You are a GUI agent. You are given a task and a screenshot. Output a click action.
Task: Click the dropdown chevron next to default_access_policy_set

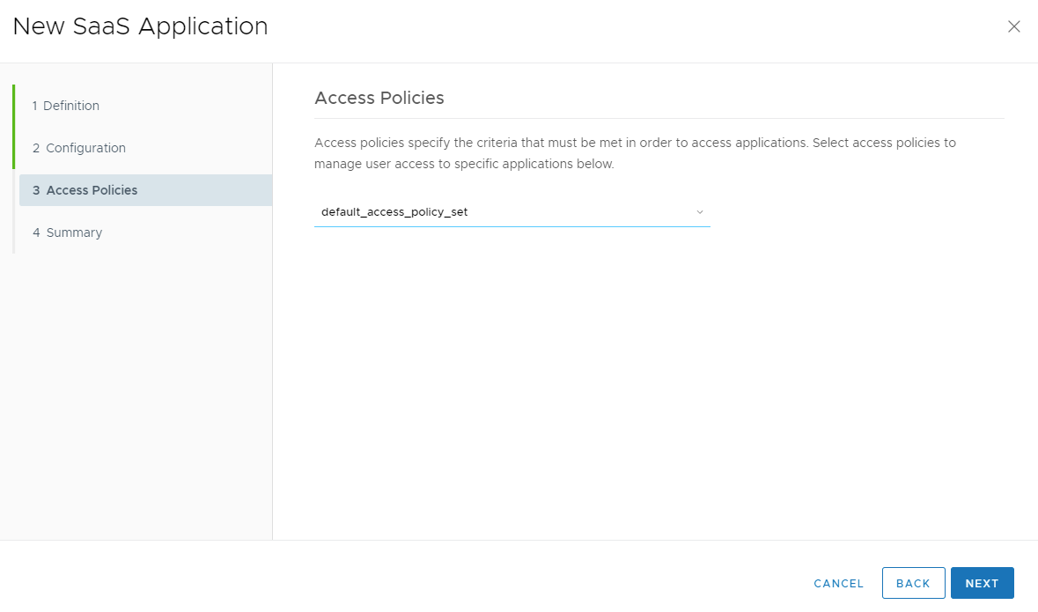699,211
